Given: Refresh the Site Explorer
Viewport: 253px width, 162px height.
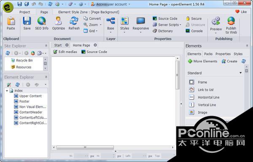Looking at the screenshot, I should [x=8, y=53].
